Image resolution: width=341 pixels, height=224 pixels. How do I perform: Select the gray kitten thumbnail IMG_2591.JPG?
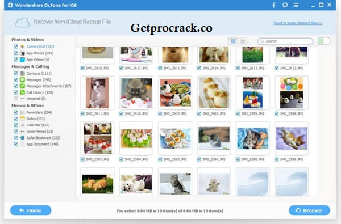(214, 138)
